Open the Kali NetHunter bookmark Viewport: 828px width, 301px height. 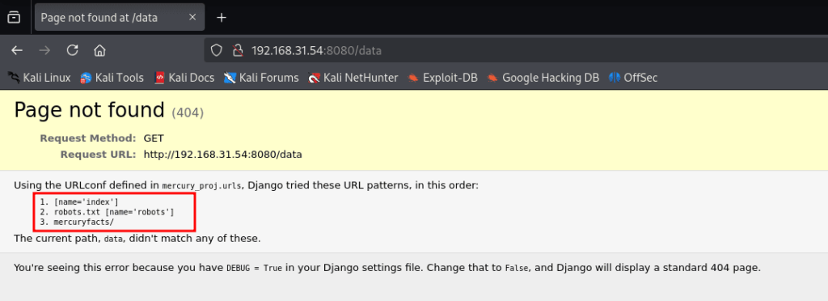point(353,78)
